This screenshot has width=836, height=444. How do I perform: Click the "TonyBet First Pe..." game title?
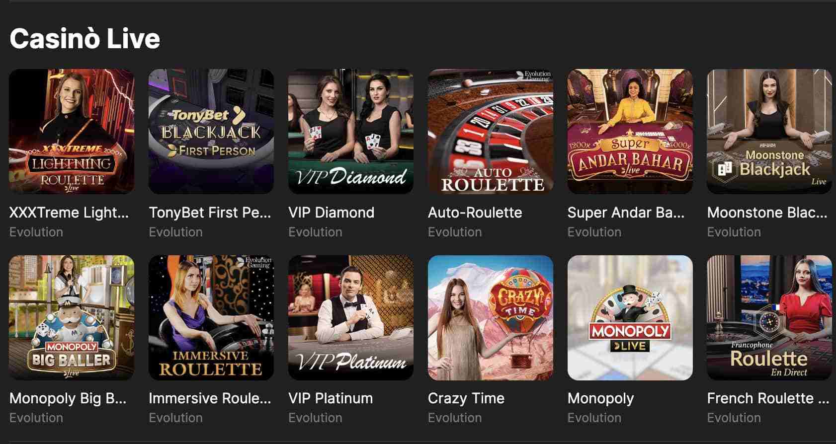(210, 213)
